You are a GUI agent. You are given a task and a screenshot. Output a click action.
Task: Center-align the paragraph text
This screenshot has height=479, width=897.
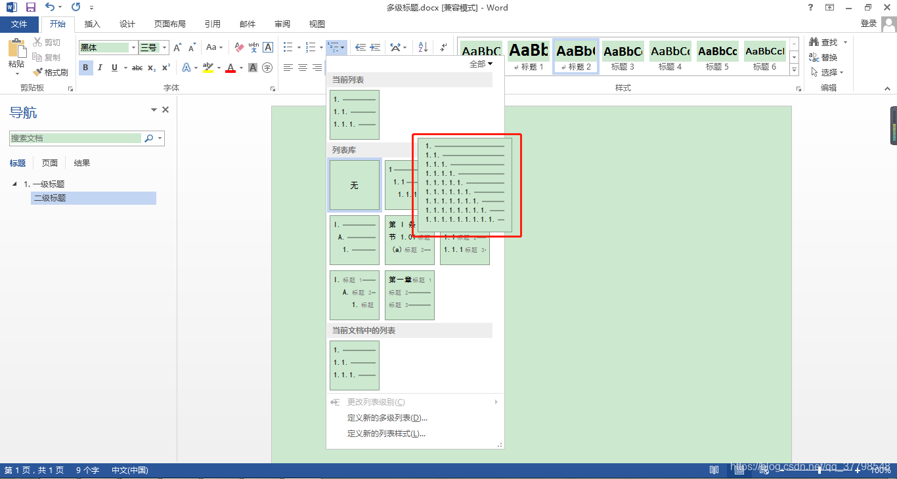point(303,68)
